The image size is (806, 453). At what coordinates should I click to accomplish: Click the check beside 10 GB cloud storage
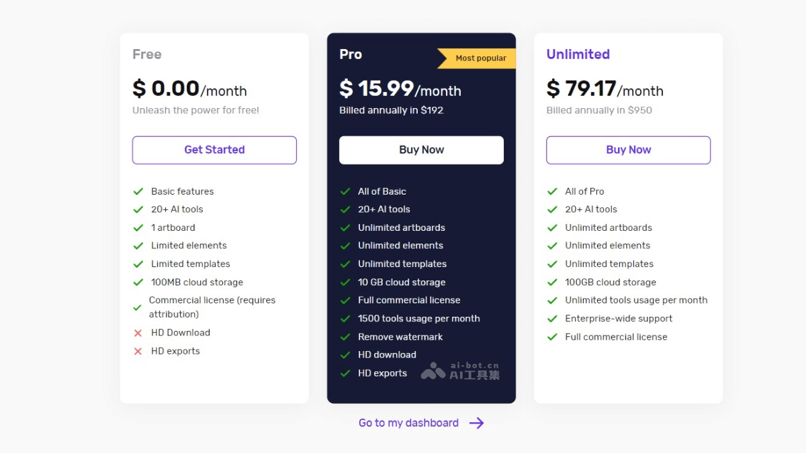345,283
